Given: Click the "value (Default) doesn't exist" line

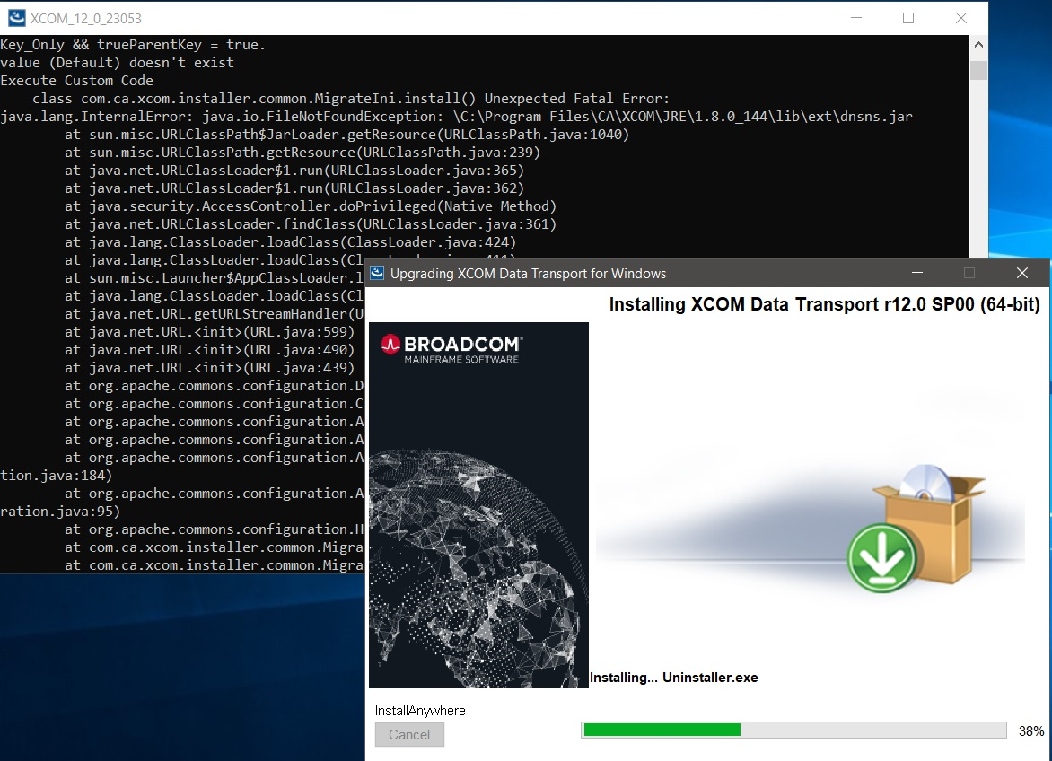Looking at the screenshot, I should (118, 62).
